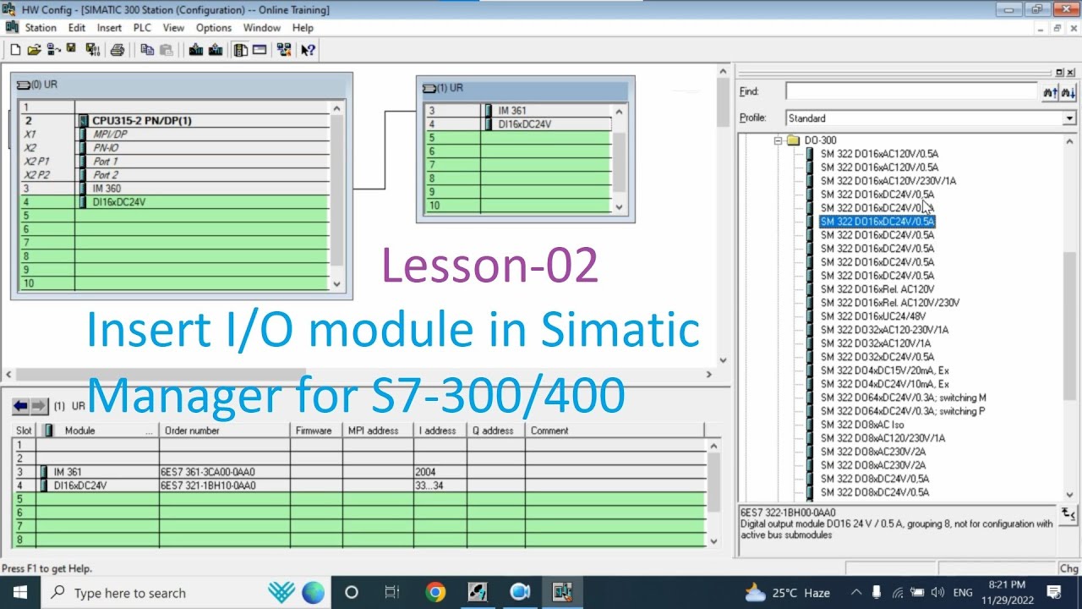Open the Windows Start menu
Viewport: 1082px width, 609px height.
19,592
